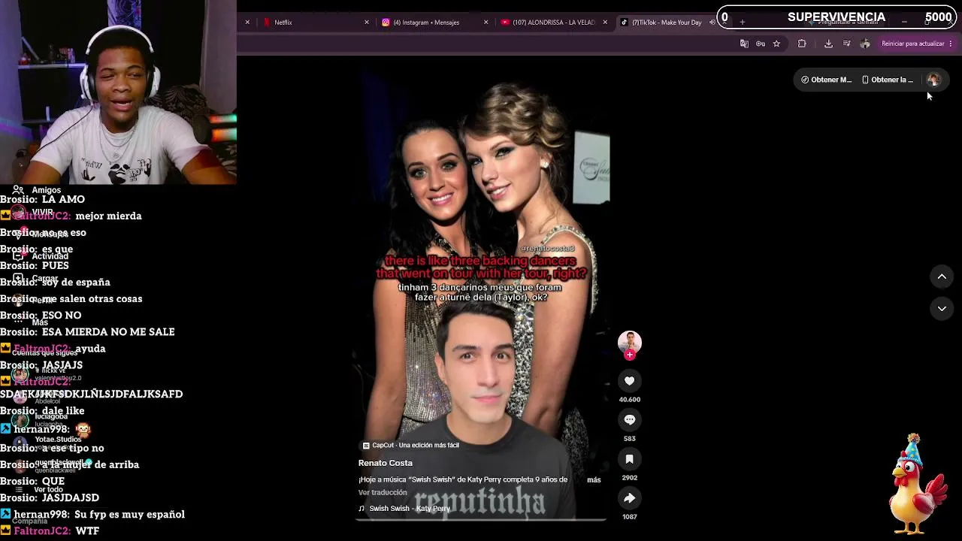Screen dimensions: 962x541
Task: Click the 'ESA MIERDA NO ME SALE' message
Action: pyautogui.click(x=108, y=332)
